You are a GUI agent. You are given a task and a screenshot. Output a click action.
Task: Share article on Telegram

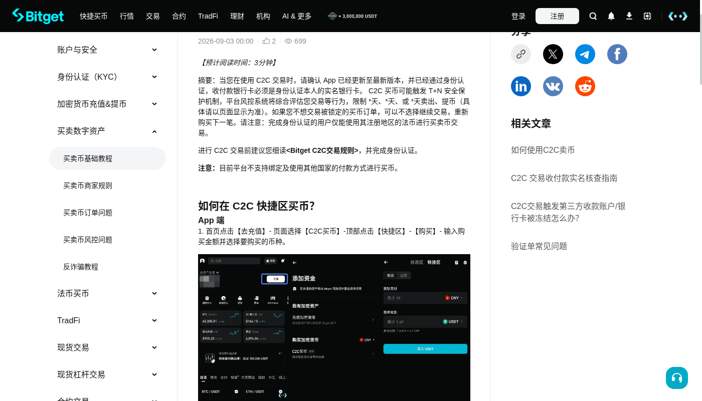pos(585,54)
